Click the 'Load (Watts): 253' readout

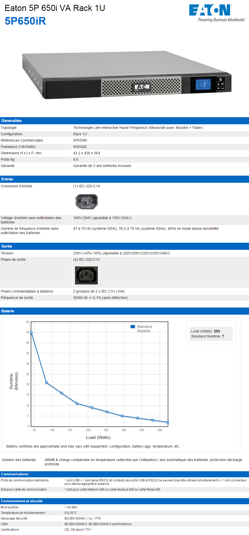coord(206,331)
